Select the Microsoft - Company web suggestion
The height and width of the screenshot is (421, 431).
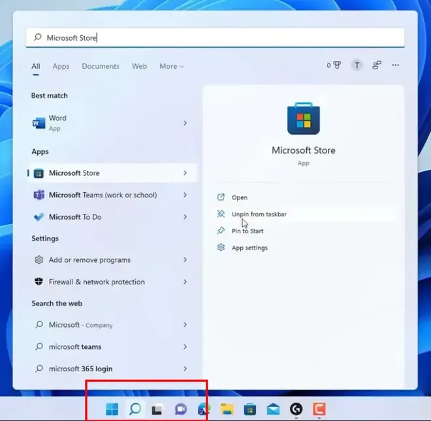pyautogui.click(x=112, y=325)
